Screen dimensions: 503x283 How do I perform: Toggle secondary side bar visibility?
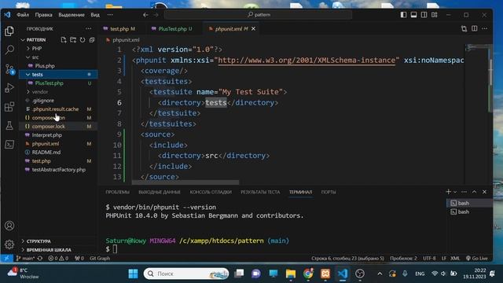point(424,15)
